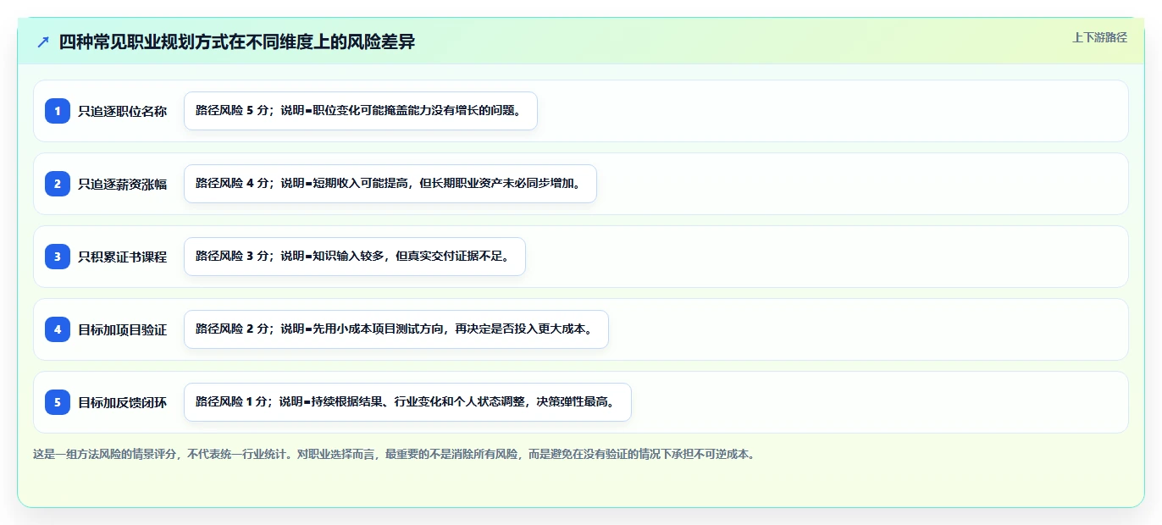Screen dimensions: 1162x525
Task: Select the row label 目标加项目验证
Action: point(123,329)
